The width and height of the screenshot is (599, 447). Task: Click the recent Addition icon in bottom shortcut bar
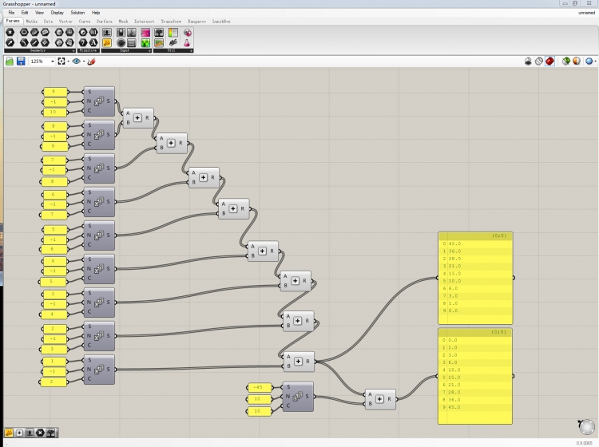pos(19,433)
